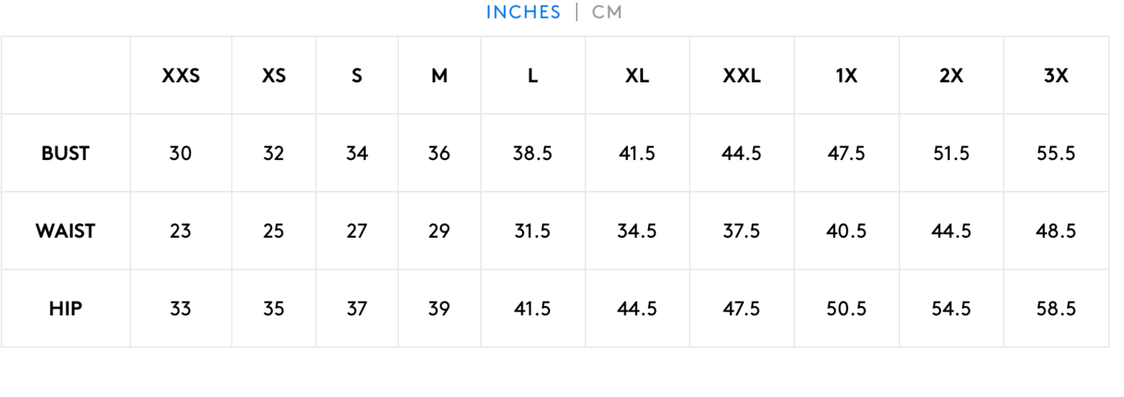Select waist value 29 for M
Screen dimensions: 1124x397
coord(439,231)
